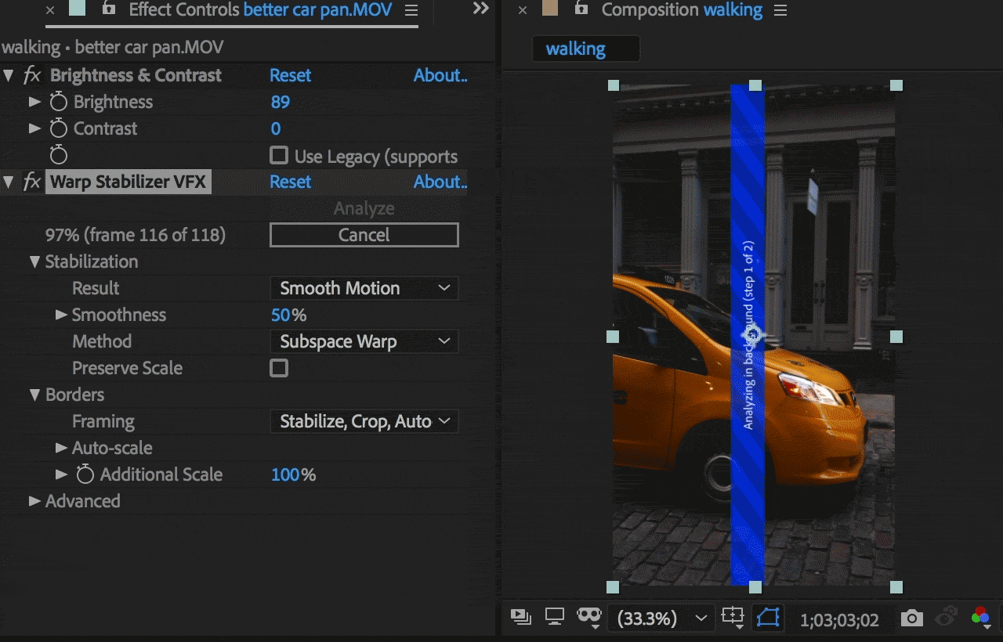The image size is (1003, 642).
Task: Toggle the stopwatch next to Brightness
Action: pos(58,102)
